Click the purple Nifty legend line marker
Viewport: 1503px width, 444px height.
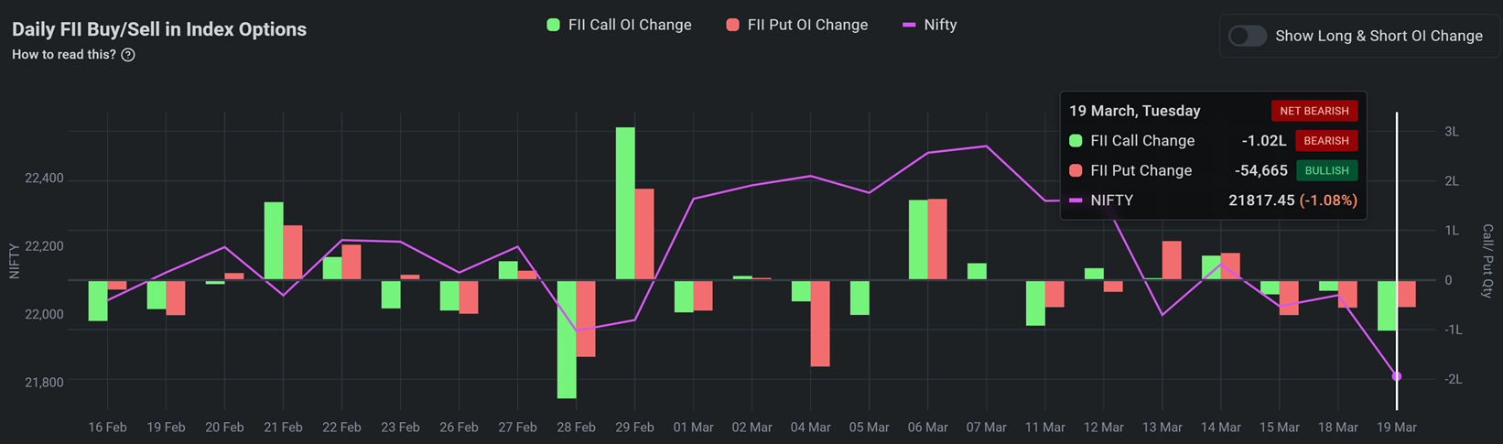[x=909, y=25]
